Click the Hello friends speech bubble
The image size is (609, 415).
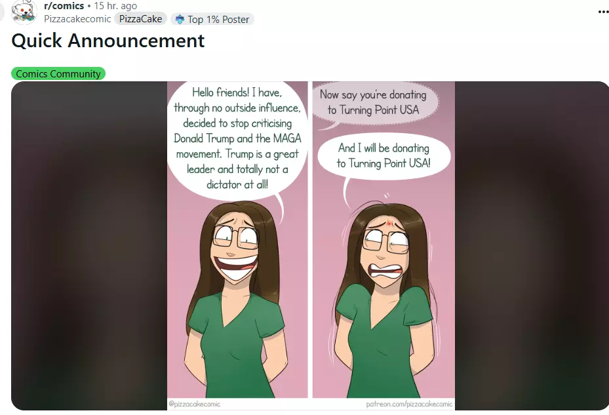pos(236,138)
